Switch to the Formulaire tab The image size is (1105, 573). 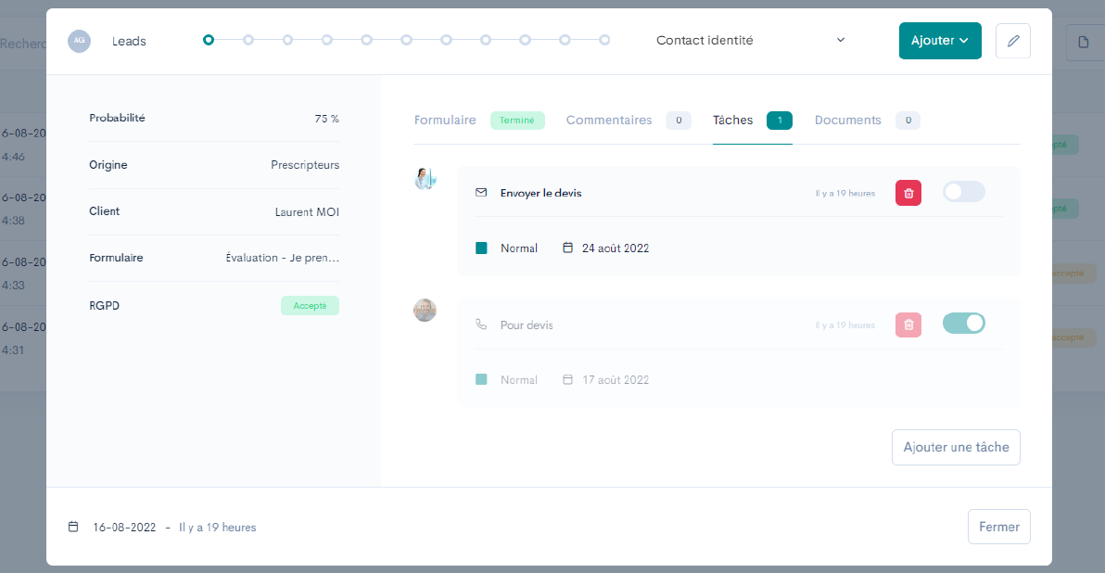pos(445,121)
